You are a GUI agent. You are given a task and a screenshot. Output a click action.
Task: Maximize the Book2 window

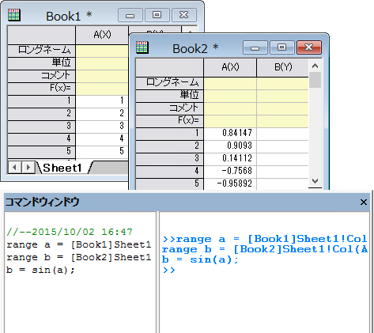click(282, 47)
